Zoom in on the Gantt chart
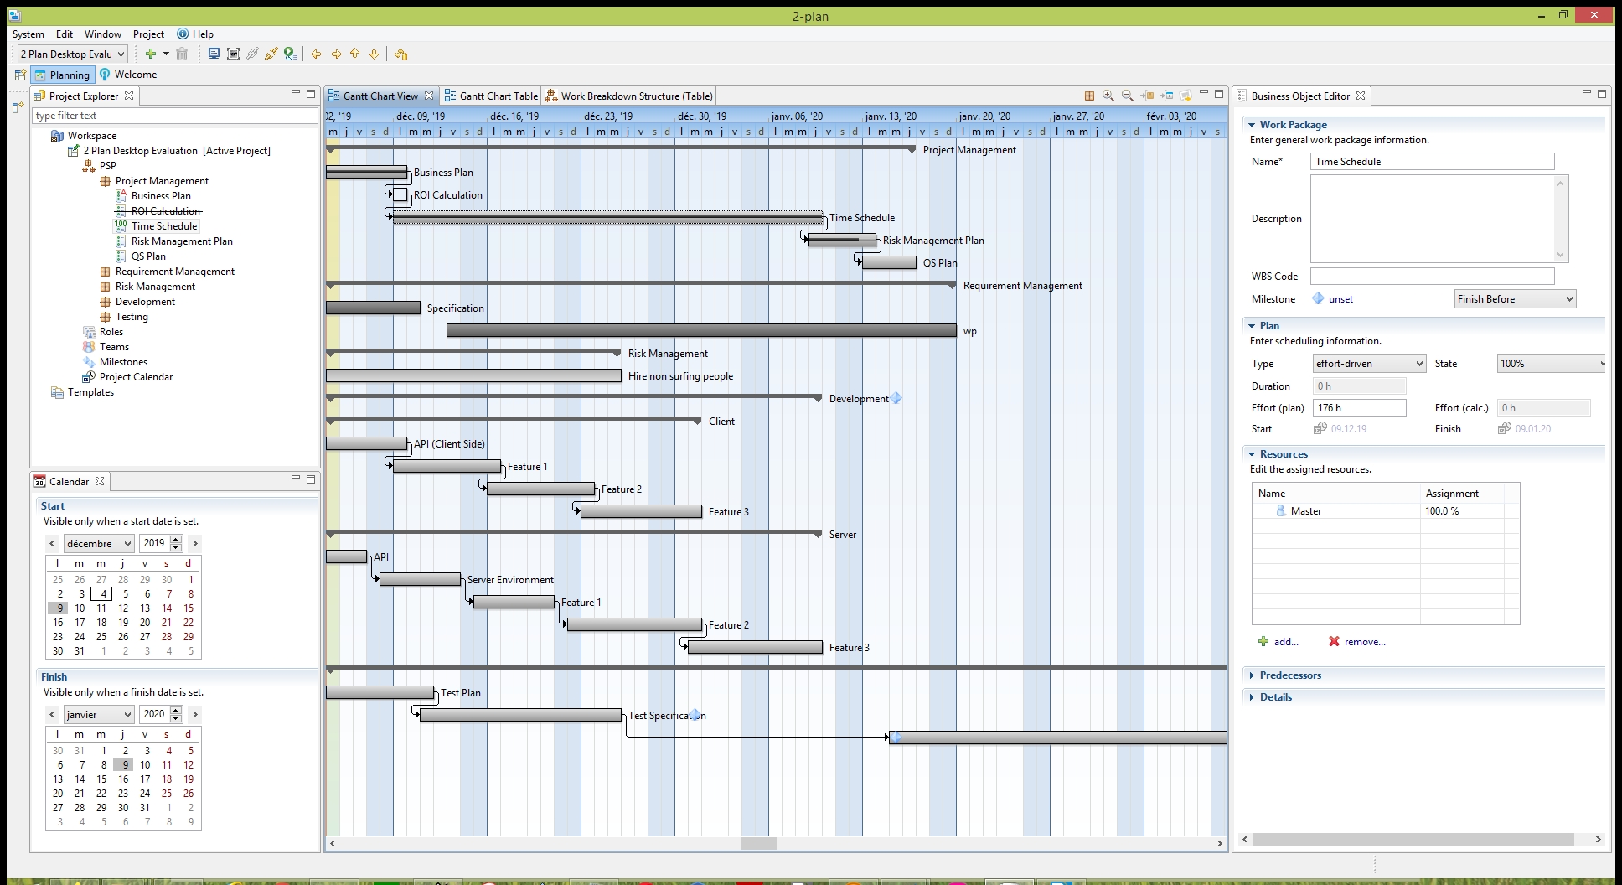Screen dimensions: 1622x885 (x=1108, y=96)
